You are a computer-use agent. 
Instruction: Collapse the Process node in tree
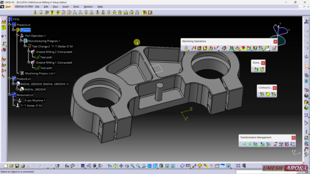tap(13, 30)
